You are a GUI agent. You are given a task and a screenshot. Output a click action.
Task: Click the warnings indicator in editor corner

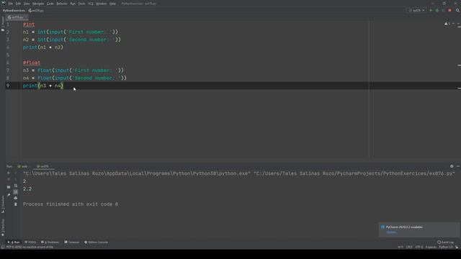click(x=447, y=24)
